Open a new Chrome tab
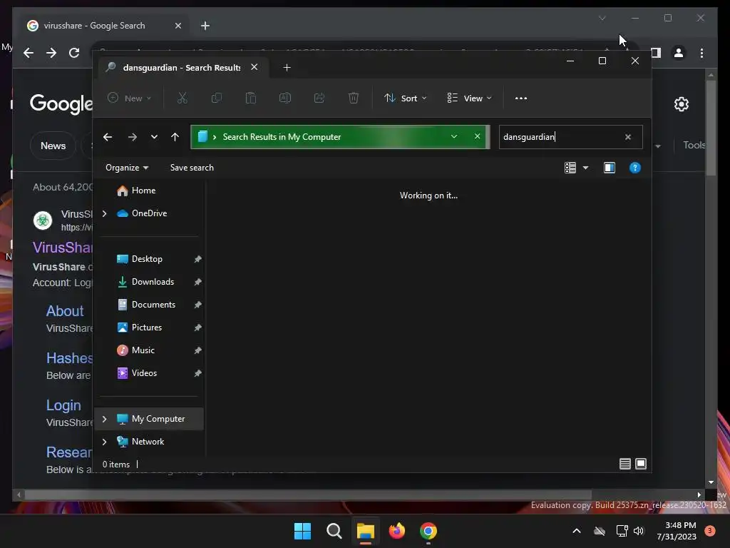730x548 pixels. click(x=205, y=26)
